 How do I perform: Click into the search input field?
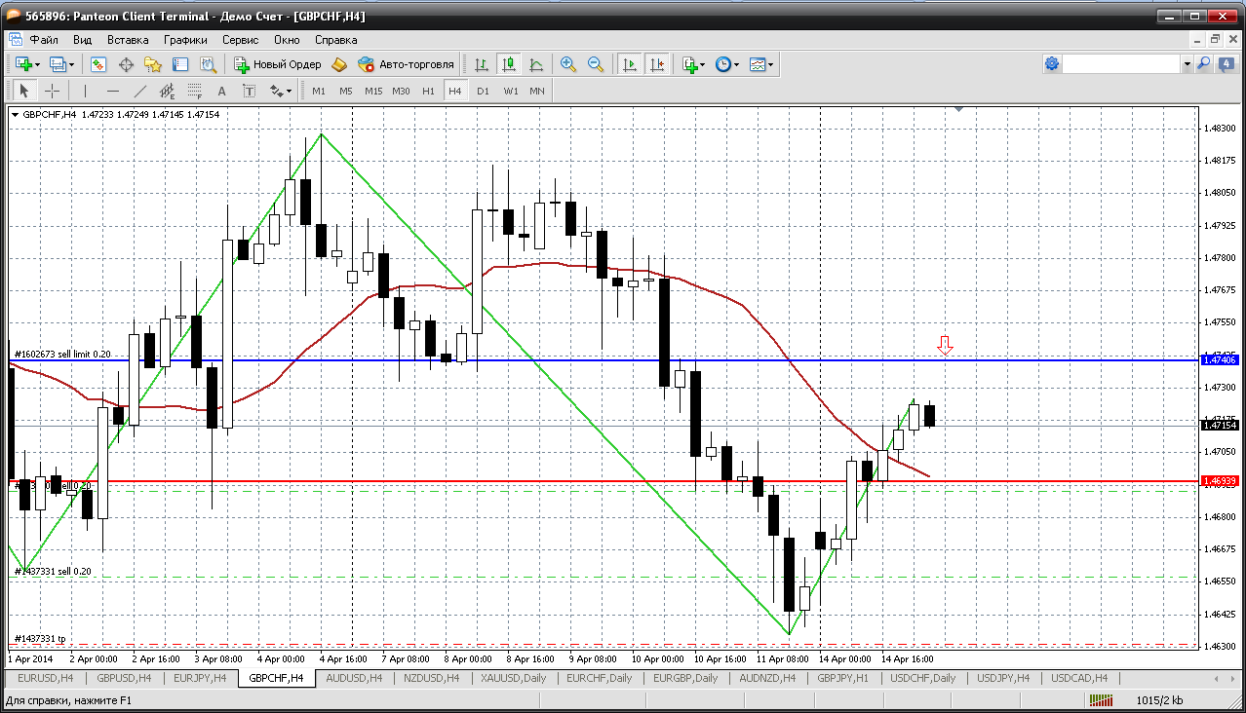1121,64
